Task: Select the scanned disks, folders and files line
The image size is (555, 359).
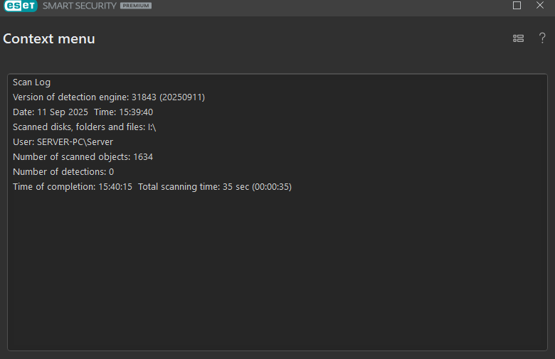Action: 84,127
